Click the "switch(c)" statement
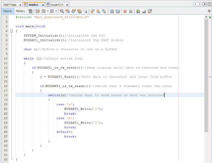Image resolution: width=212 pixels, height=163 pixels. tap(57, 95)
